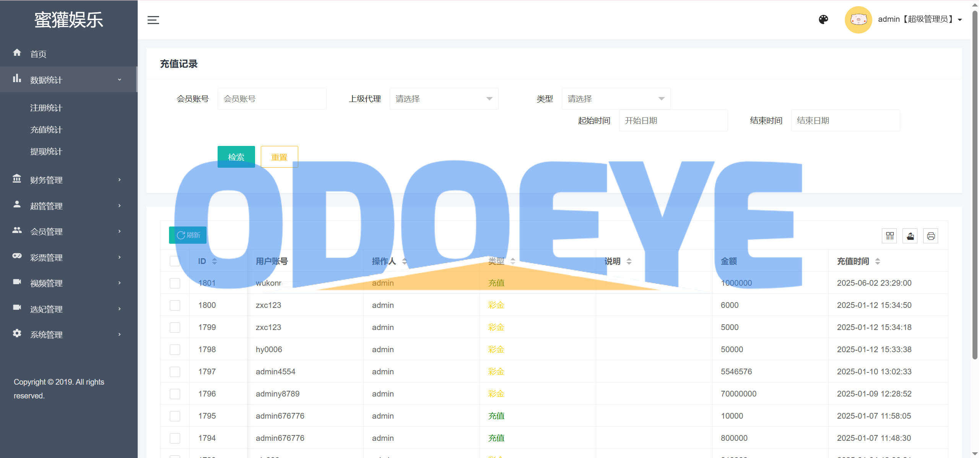Open 充值统计 in the sidebar
This screenshot has width=979, height=458.
46,130
